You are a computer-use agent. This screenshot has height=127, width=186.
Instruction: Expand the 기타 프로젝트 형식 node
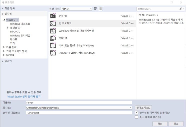point(4,51)
